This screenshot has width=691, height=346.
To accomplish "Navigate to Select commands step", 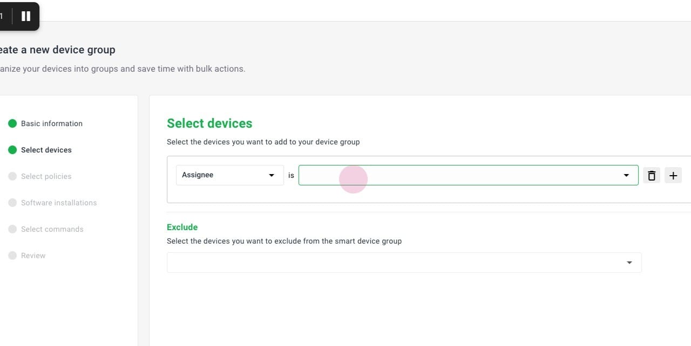I will [x=52, y=229].
